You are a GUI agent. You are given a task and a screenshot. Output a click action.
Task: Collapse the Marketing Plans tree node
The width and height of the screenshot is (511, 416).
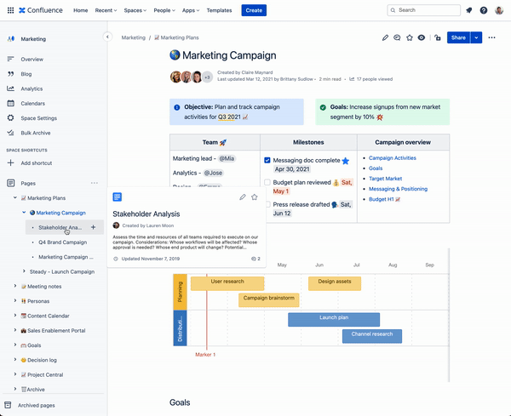point(15,197)
